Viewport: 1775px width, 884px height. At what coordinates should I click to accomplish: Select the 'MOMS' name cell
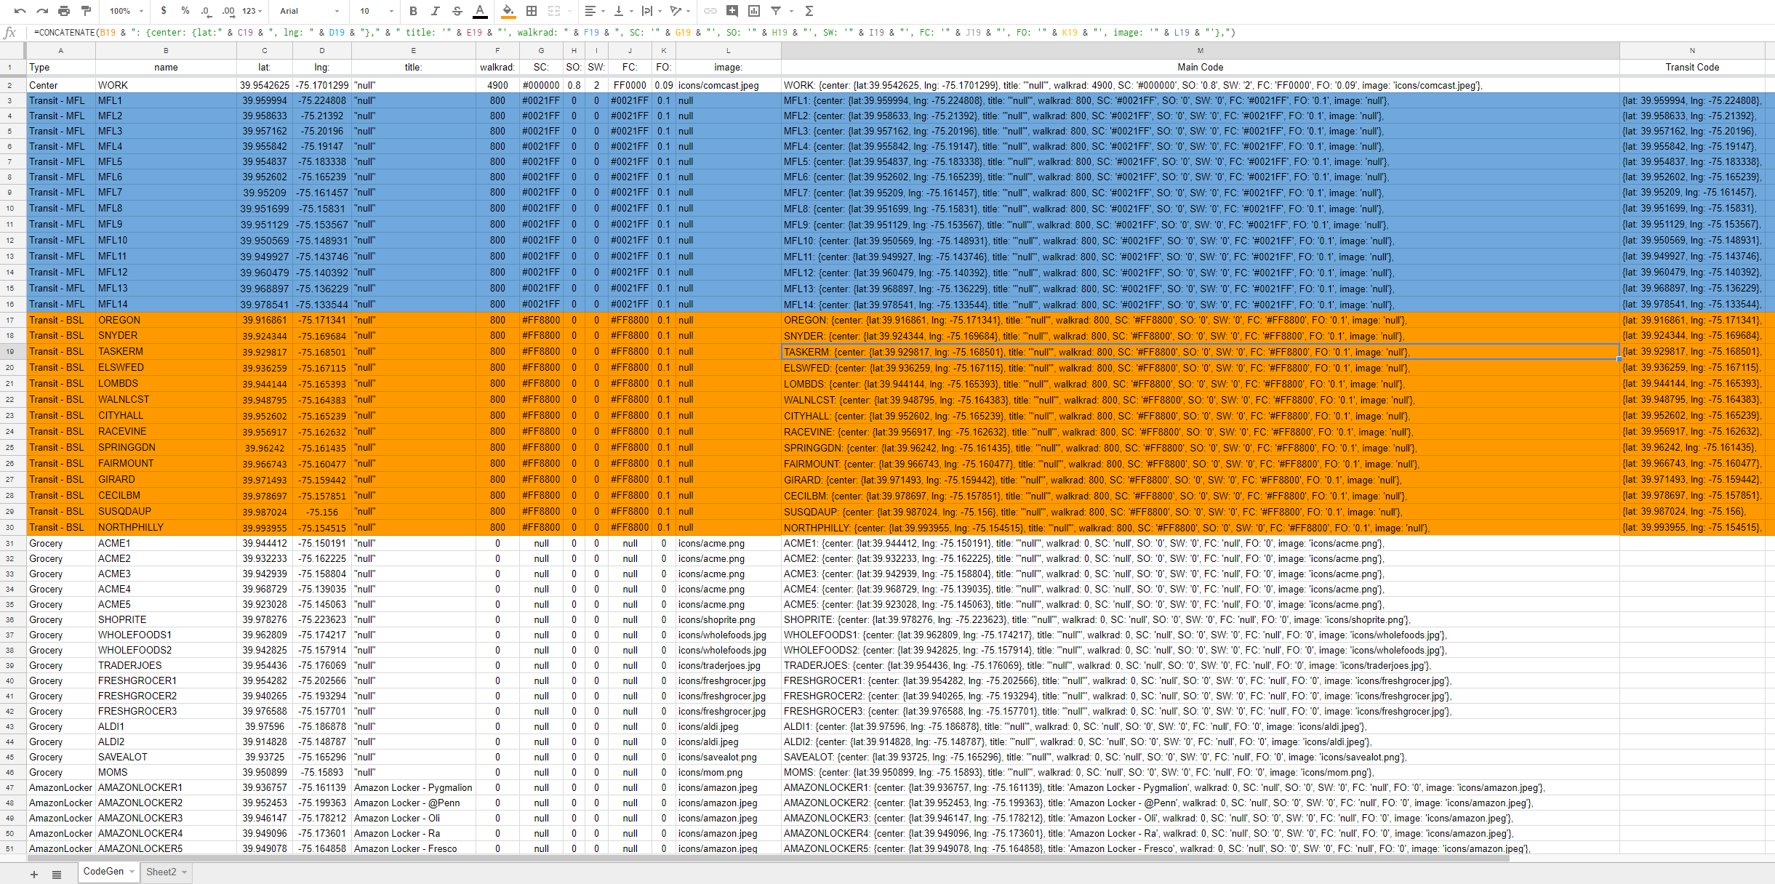click(166, 772)
